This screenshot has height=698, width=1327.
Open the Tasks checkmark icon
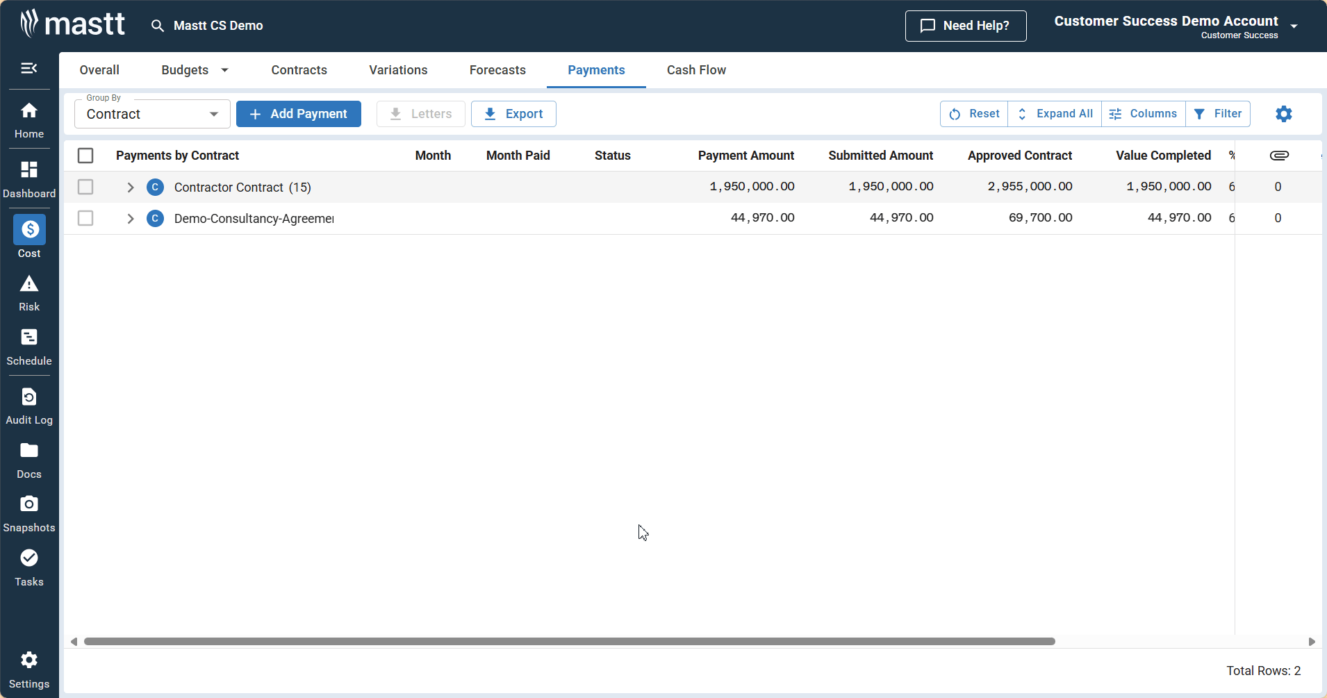point(29,558)
